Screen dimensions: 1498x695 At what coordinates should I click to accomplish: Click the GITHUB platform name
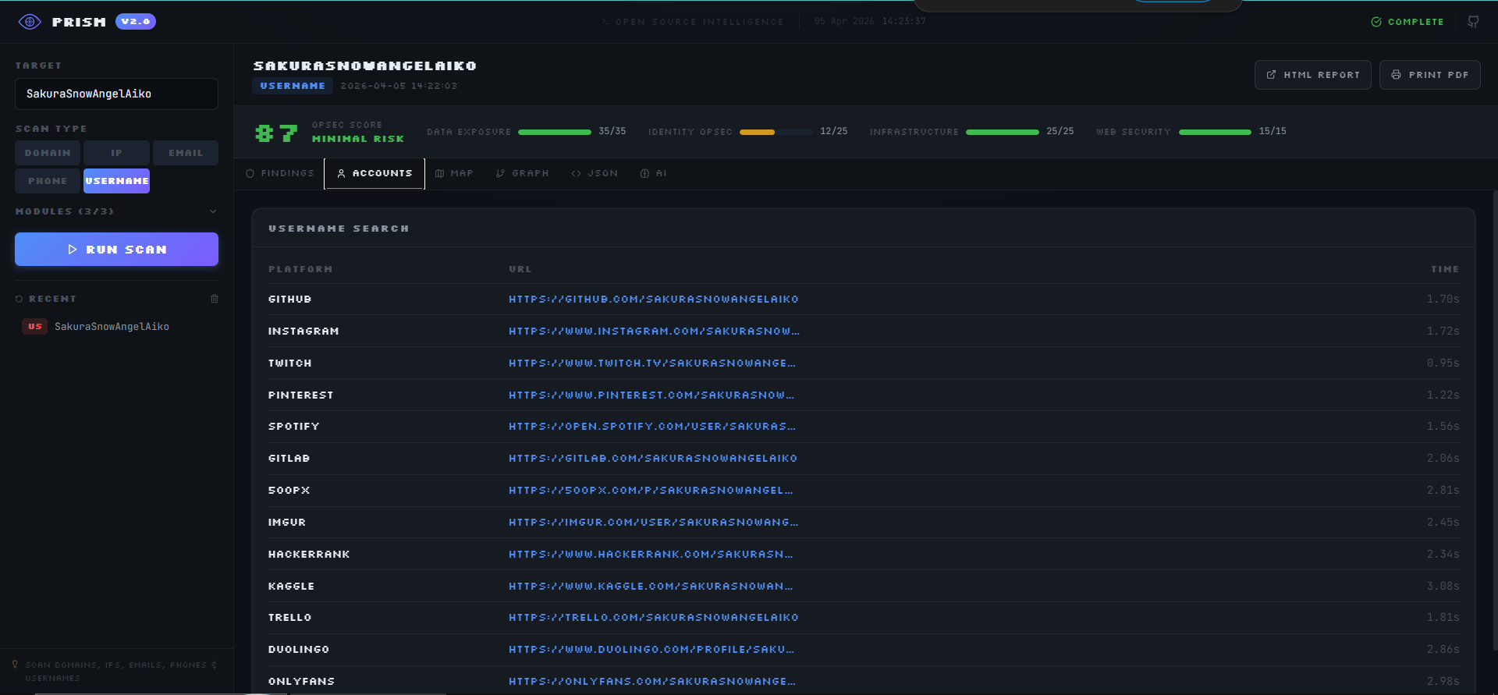[x=289, y=300]
